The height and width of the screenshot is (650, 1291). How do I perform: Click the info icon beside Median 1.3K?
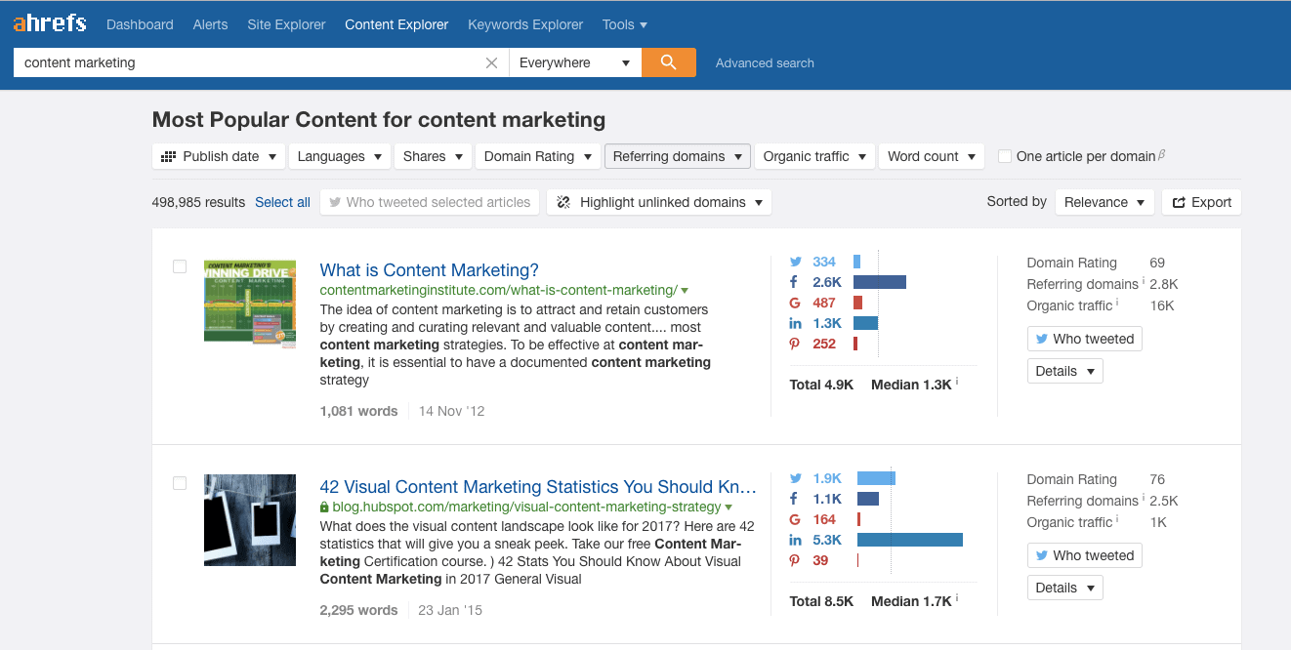point(957,383)
